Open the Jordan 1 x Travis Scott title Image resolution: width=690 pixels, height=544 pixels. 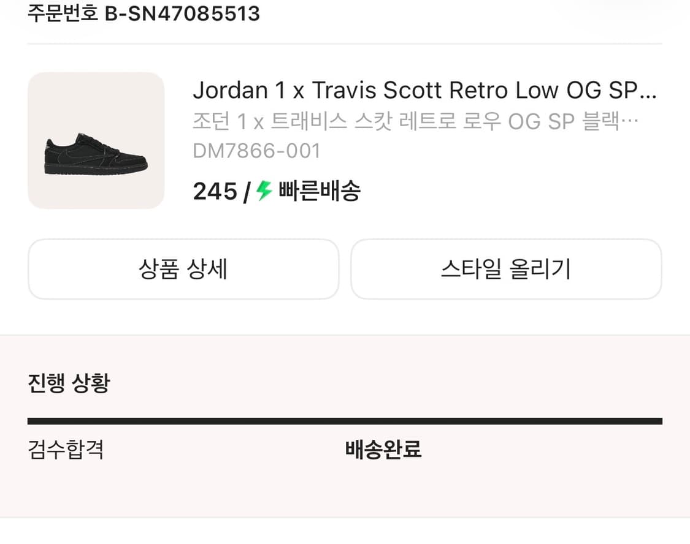point(417,91)
